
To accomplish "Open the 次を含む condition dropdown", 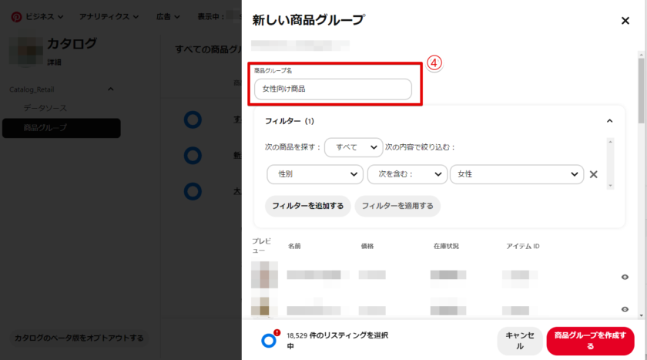I will pos(407,174).
